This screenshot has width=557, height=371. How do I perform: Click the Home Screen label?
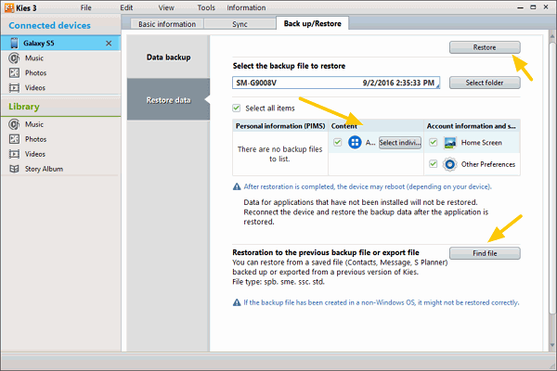(481, 143)
